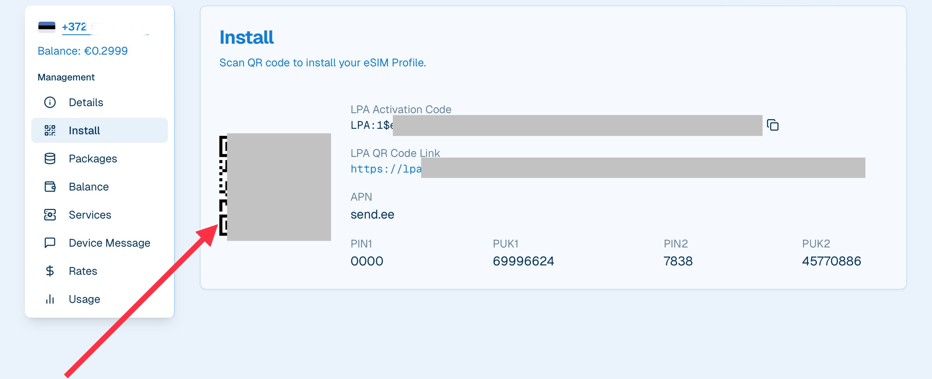The height and width of the screenshot is (379, 932).
Task: Click the Install QR icon in sidebar
Action: (x=50, y=130)
